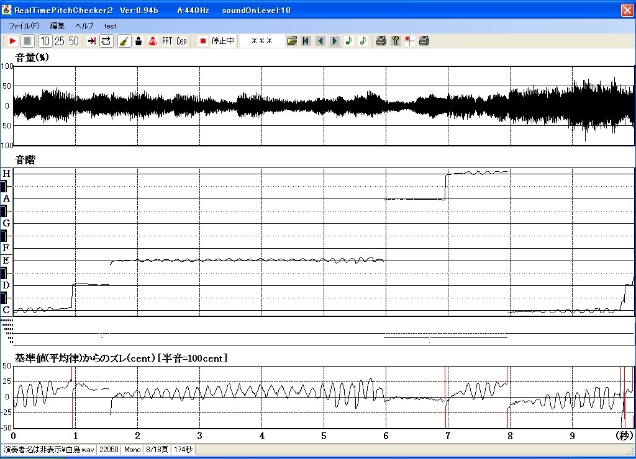Click the C note label on the scale
The width and height of the screenshot is (636, 459).
point(6,310)
